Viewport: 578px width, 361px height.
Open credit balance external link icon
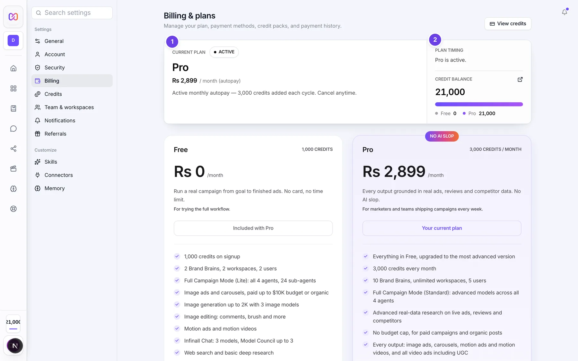[x=520, y=79]
